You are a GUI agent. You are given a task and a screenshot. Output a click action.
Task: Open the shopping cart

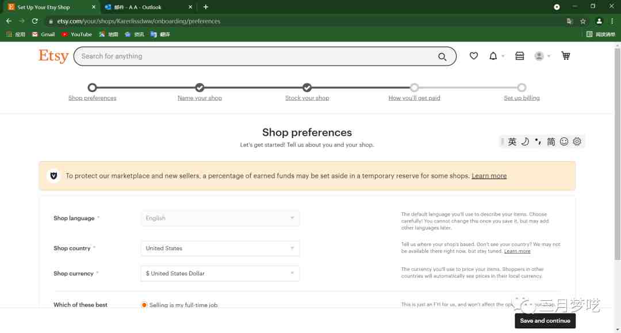point(566,56)
